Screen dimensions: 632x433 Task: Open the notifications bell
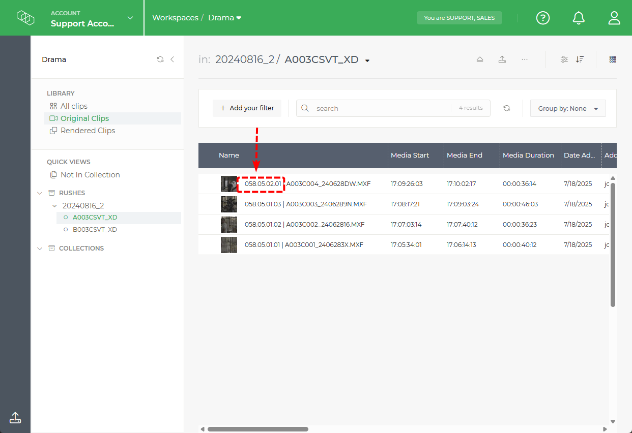579,18
